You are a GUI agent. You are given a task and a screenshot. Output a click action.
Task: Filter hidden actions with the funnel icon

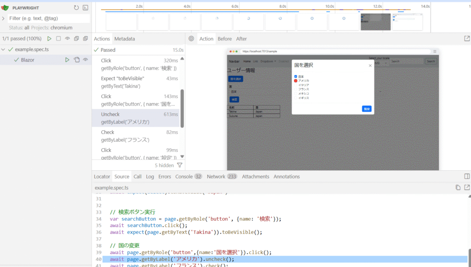[x=180, y=165]
